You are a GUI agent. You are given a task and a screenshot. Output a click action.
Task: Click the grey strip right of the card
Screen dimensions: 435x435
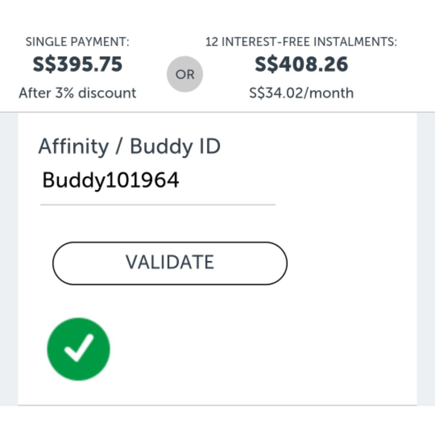426,255
